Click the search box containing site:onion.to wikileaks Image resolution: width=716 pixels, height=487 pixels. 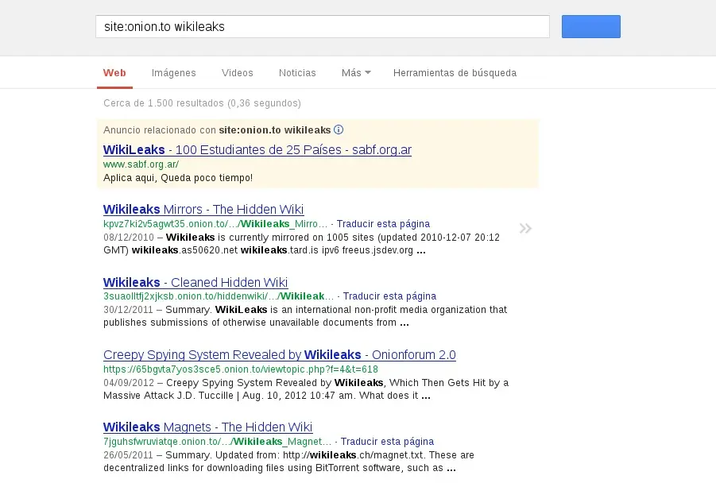pos(323,26)
